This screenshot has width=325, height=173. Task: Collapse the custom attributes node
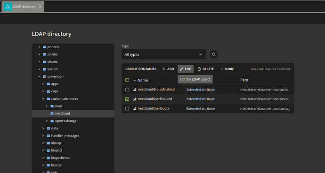pos(43,99)
